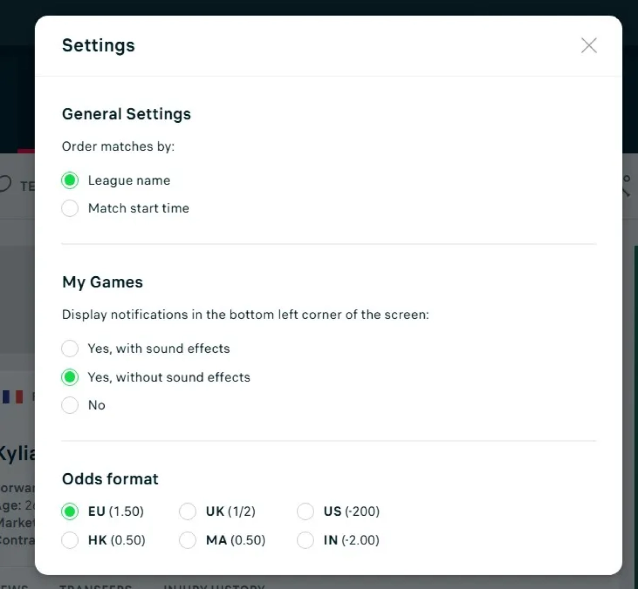Close the Settings dialog with the X
Viewport: 638px width, 589px height.
[x=589, y=46]
